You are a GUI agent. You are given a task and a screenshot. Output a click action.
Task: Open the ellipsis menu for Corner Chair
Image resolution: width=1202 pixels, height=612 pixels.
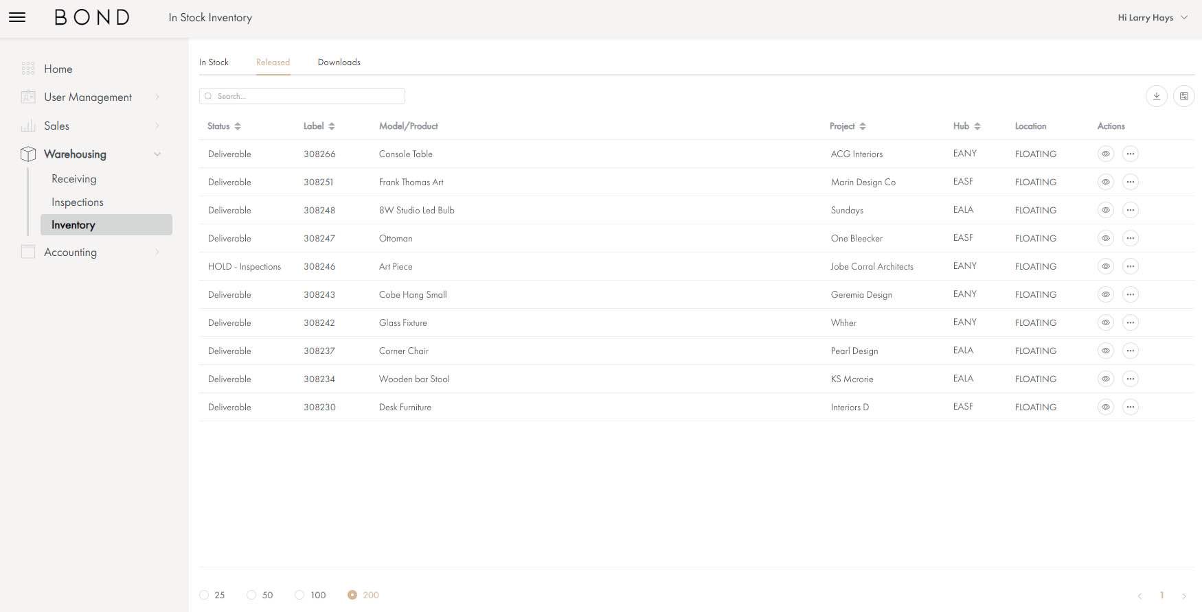tap(1130, 351)
